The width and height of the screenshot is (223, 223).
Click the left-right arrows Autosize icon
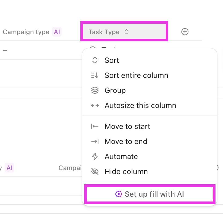[95, 106]
